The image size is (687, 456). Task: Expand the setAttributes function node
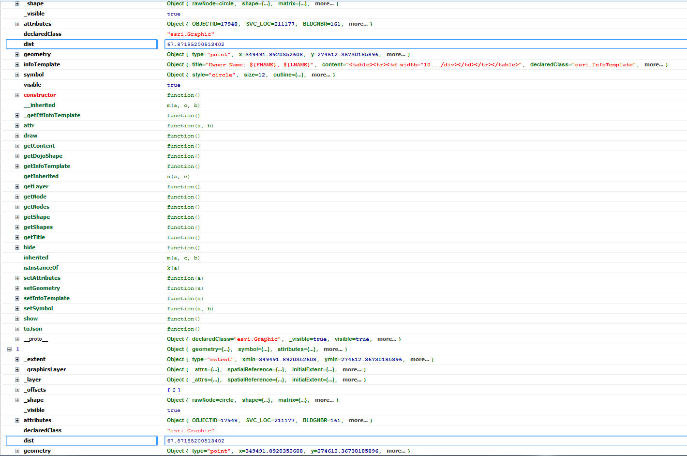[x=17, y=278]
